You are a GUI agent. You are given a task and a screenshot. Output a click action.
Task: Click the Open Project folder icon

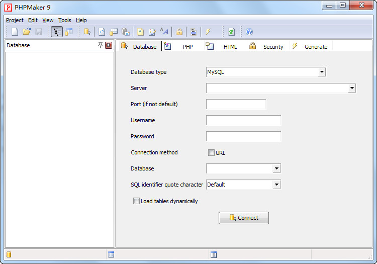(x=27, y=32)
